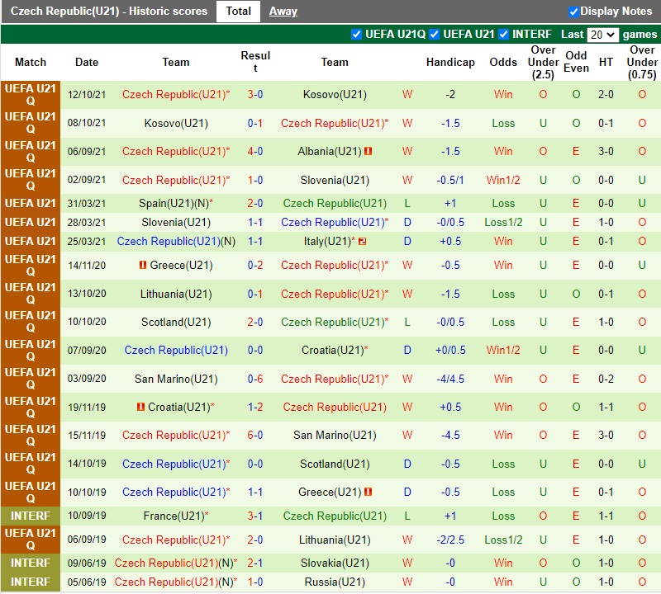Viewport: 661px width, 594px height.
Task: Open the Last games count dropdown
Action: coord(603,35)
